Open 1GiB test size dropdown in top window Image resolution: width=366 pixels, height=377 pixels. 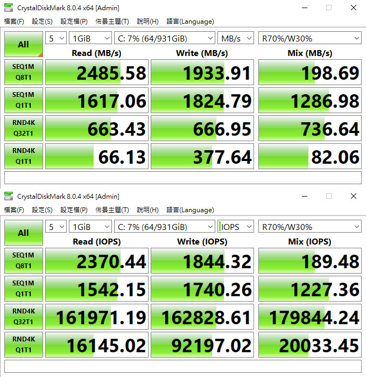pyautogui.click(x=90, y=38)
